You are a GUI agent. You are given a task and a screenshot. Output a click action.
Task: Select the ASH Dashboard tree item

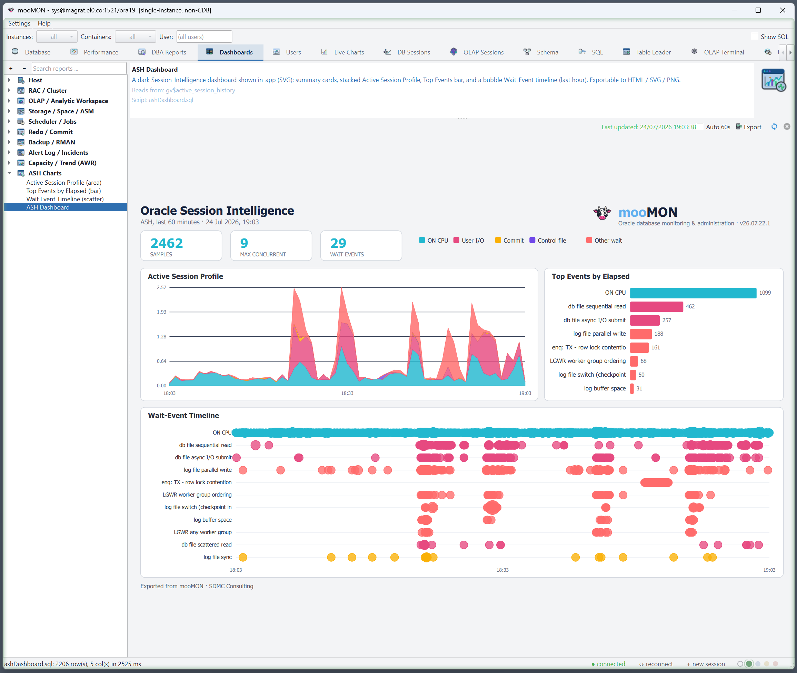tap(65, 207)
